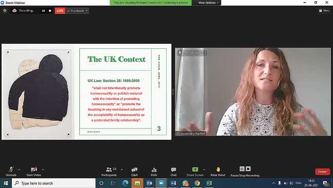
Task: Switch to Excel on the taskbar
Action: click(209, 183)
